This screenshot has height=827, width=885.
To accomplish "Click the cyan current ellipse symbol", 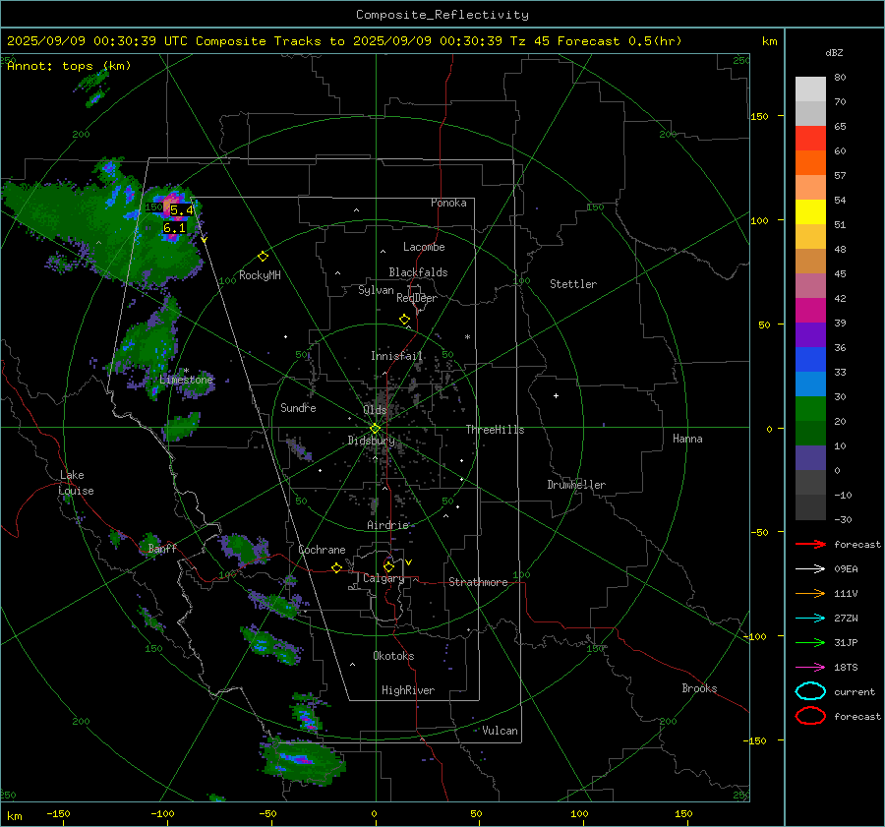I will (x=810, y=691).
